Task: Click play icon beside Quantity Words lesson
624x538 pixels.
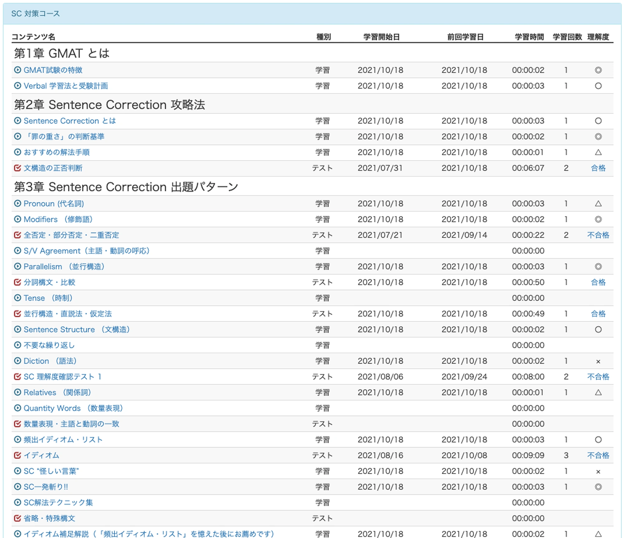Action: tap(18, 408)
